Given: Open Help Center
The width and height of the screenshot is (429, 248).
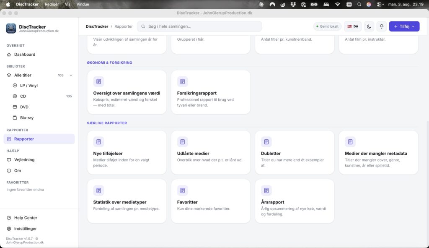Looking at the screenshot, I should pos(39,218).
